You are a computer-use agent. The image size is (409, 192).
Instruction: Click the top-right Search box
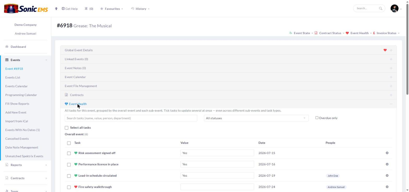tap(369, 8)
